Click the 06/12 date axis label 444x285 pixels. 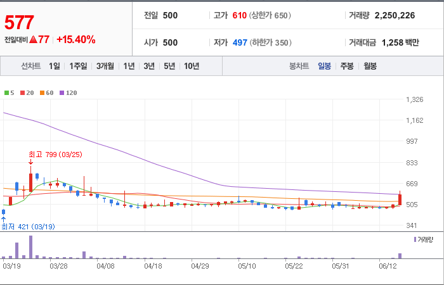coord(388,267)
